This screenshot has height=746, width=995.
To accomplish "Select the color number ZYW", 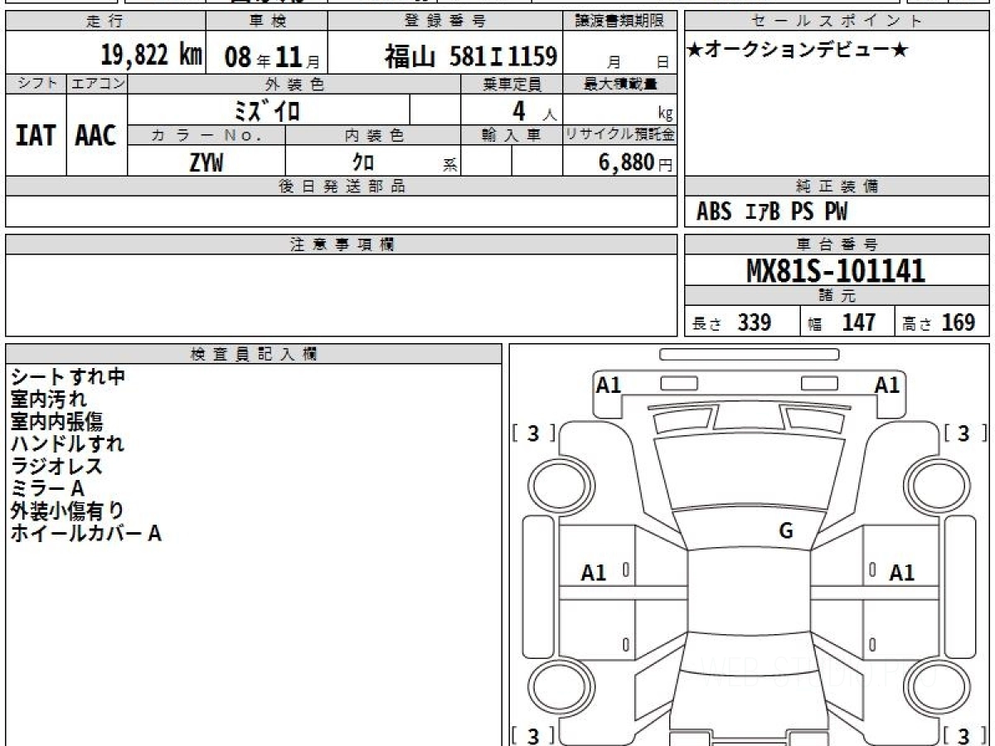I will (x=206, y=162).
